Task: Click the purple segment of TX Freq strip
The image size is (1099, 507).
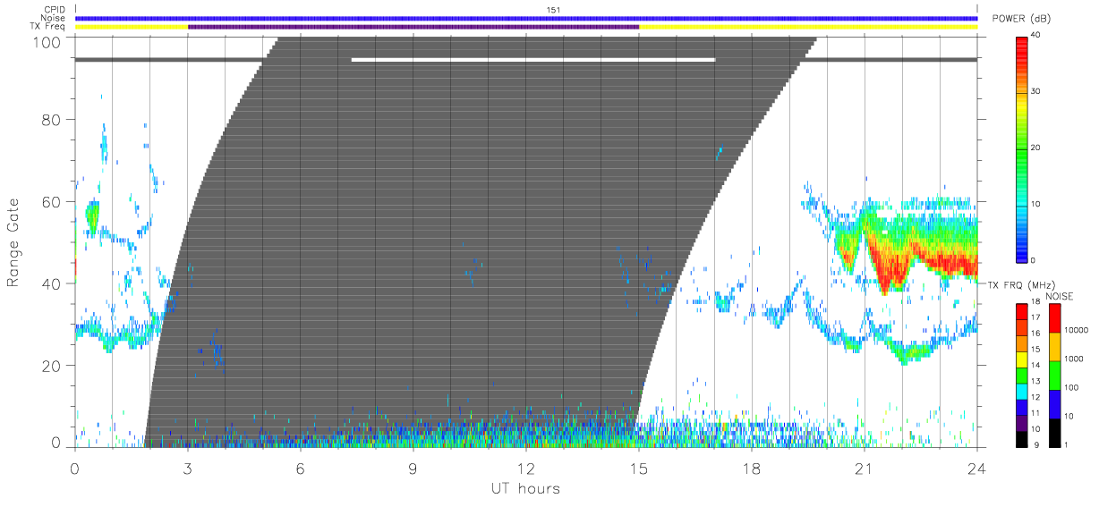Action: pyautogui.click(x=413, y=27)
